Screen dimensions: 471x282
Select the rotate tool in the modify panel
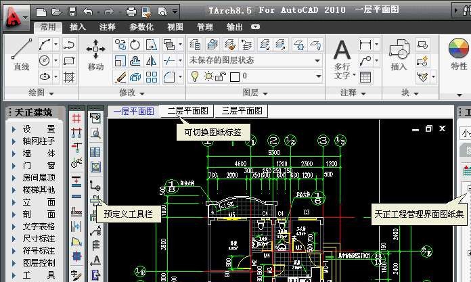pyautogui.click(x=135, y=45)
